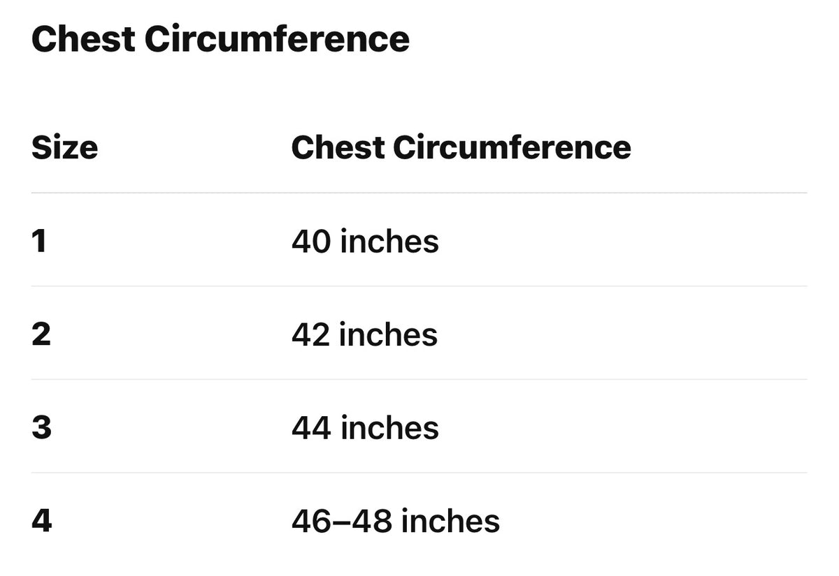The image size is (839, 576).
Task: Click the "Chest Circumference" page heading
Action: tap(220, 39)
